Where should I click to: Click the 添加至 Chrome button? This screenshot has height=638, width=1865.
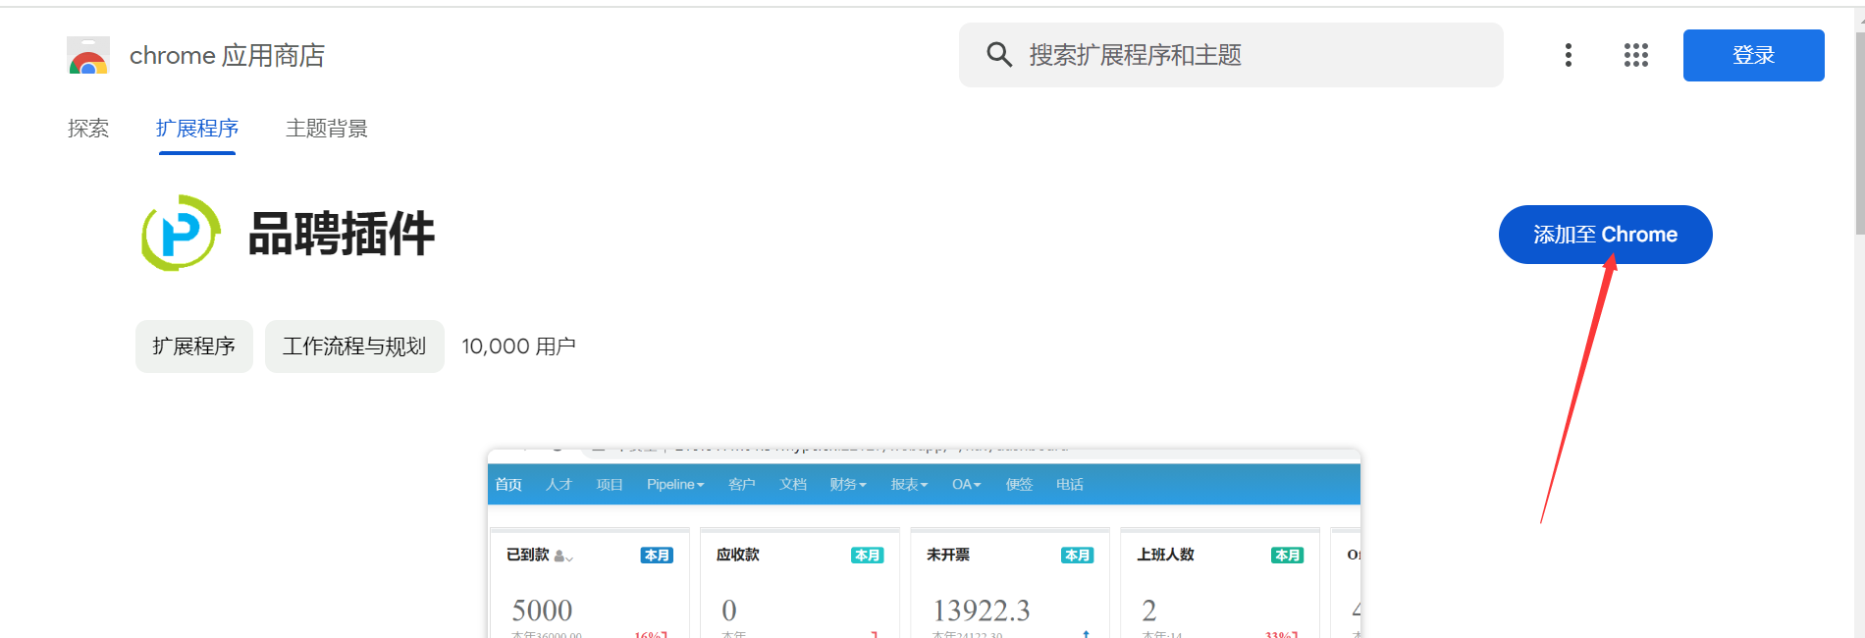point(1605,235)
